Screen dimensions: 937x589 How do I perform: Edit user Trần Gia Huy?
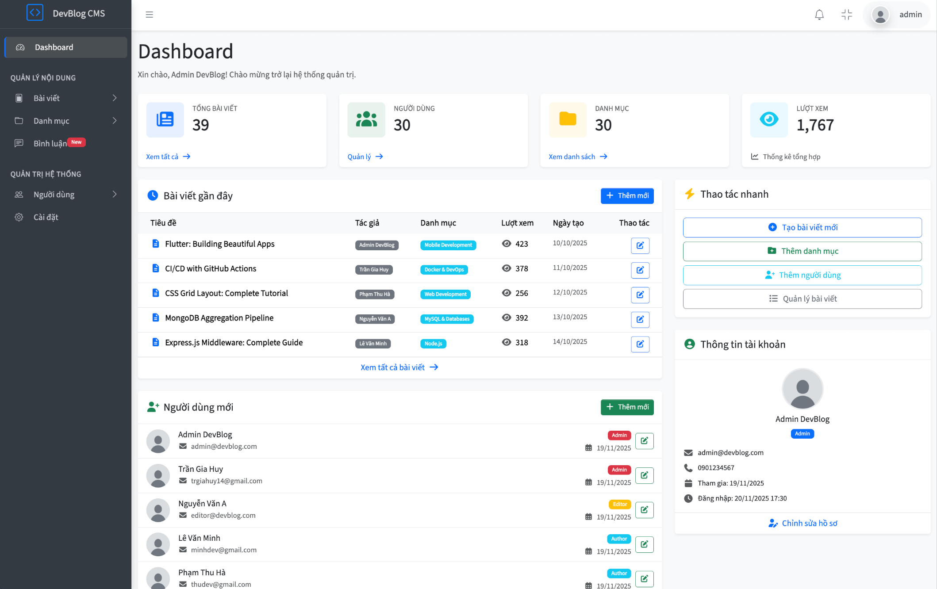coord(645,475)
